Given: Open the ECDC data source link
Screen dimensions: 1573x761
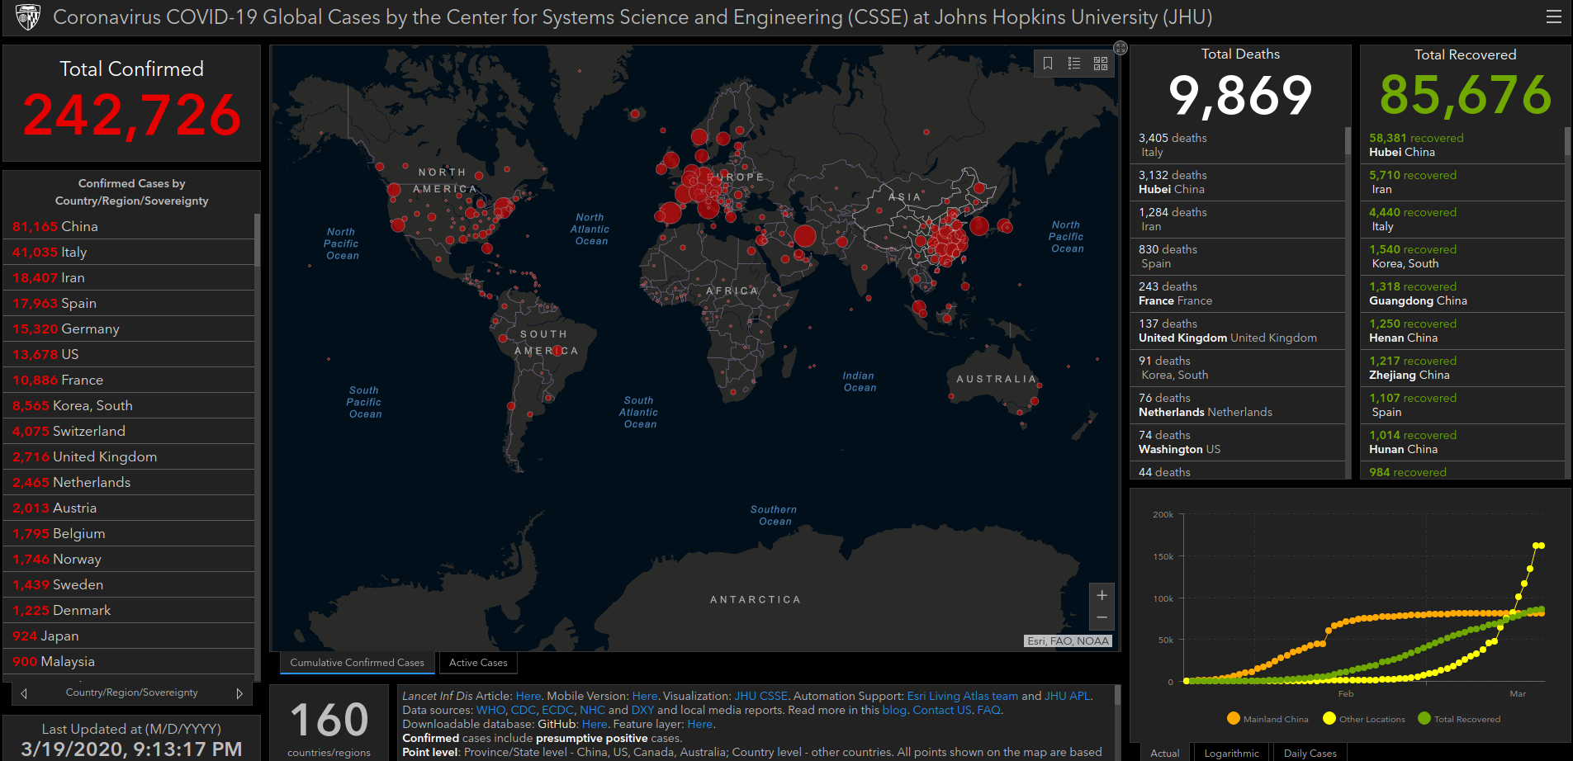Looking at the screenshot, I should click(x=557, y=710).
